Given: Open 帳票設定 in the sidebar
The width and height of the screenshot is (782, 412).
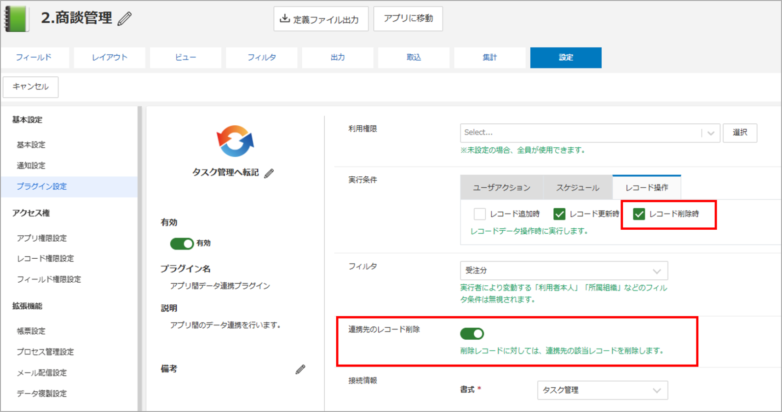Looking at the screenshot, I should pyautogui.click(x=31, y=331).
